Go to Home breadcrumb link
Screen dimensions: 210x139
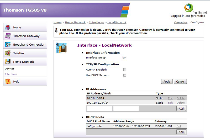[x=57, y=22]
